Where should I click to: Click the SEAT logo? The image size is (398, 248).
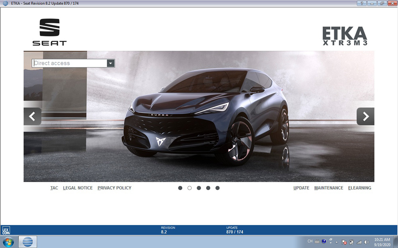click(49, 32)
